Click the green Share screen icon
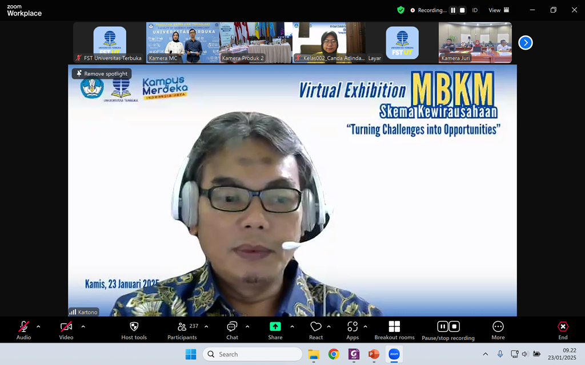Viewport: 585px width, 365px height. (x=275, y=327)
